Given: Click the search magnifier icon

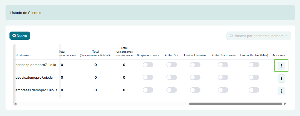Looking at the screenshot, I should pos(231,36).
